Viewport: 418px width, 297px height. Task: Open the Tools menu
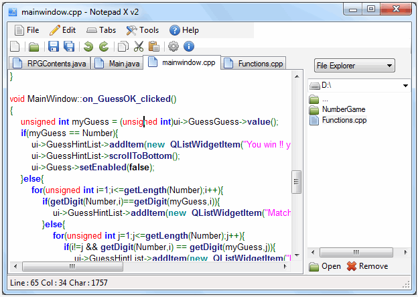(142, 30)
